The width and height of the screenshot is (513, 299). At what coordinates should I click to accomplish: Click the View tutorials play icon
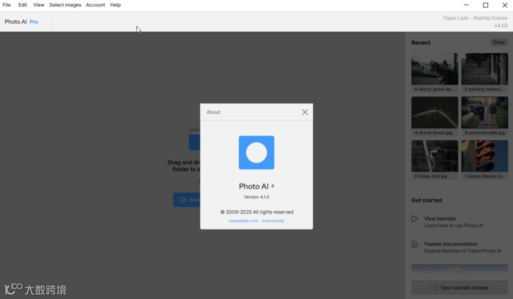coord(415,219)
